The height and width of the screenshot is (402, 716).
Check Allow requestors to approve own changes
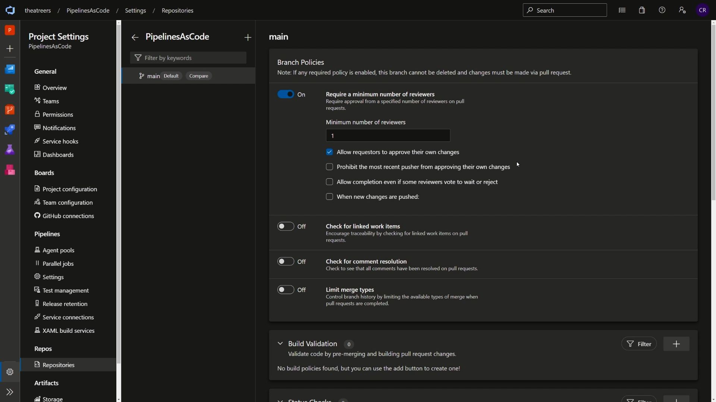[330, 151]
